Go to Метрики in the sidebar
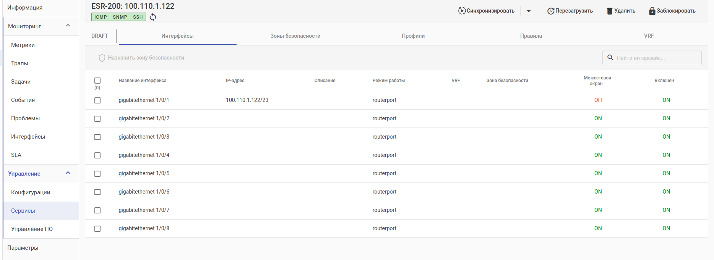This screenshot has height=260, width=714. coord(23,45)
